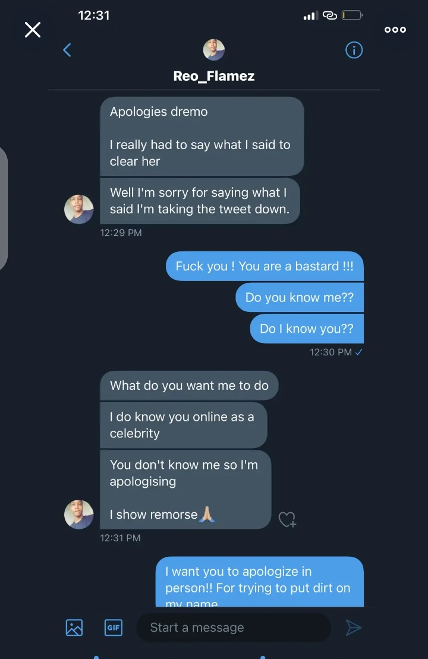Open the three-dot more options menu
428x659 pixels.
pos(395,30)
